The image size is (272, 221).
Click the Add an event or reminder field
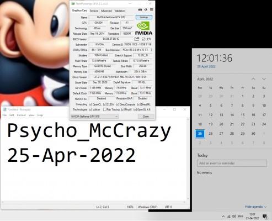click(x=232, y=163)
